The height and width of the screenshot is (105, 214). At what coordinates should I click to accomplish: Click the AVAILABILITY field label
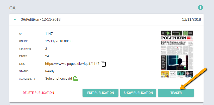(x=27, y=79)
